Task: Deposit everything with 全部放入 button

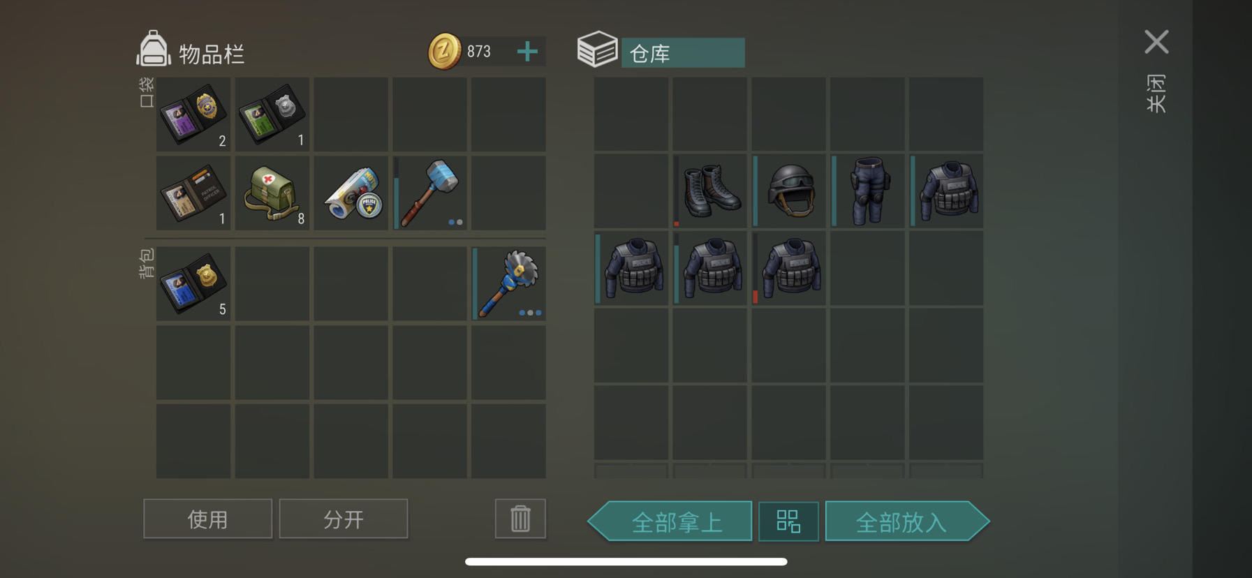Action: [907, 521]
